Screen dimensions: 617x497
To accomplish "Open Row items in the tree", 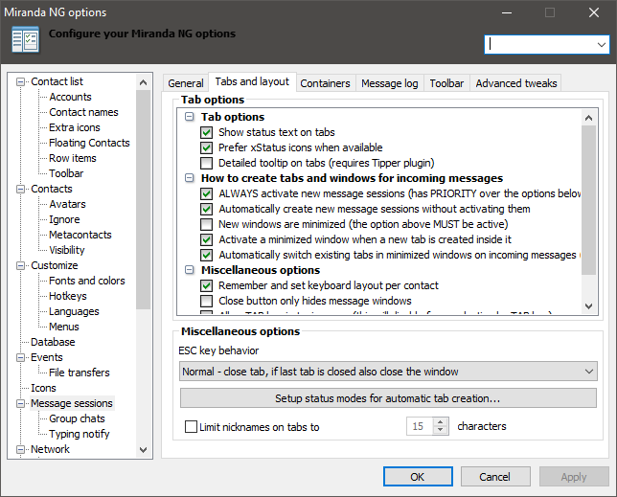I will (73, 158).
